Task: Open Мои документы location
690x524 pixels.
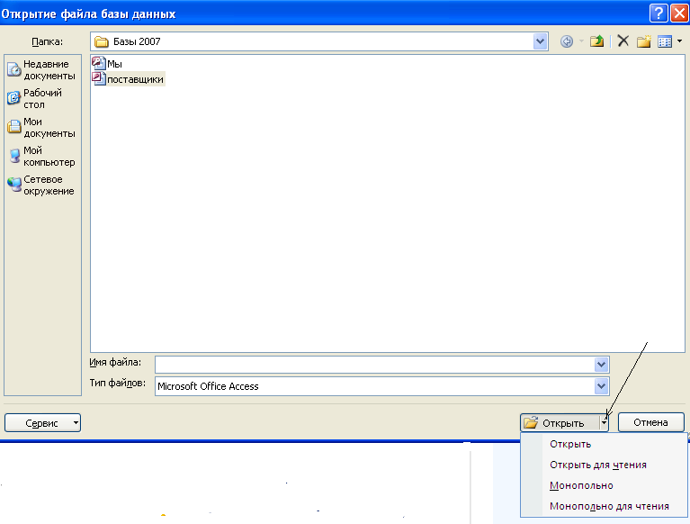Action: (42, 127)
